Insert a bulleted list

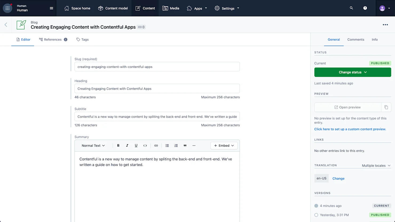pos(167,146)
